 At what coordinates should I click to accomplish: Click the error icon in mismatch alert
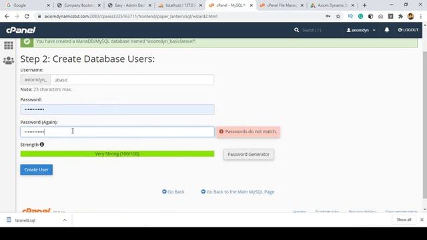[x=222, y=131]
